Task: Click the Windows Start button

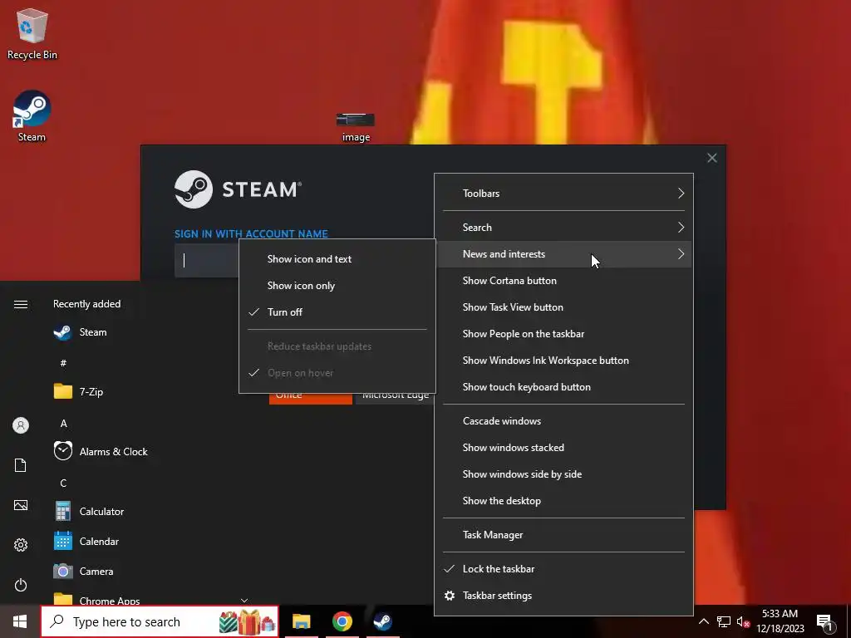Action: [20, 621]
